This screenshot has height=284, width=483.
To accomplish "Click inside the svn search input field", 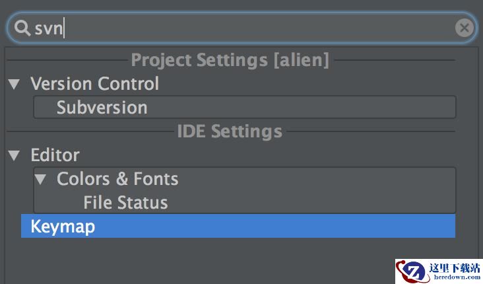I will (241, 28).
